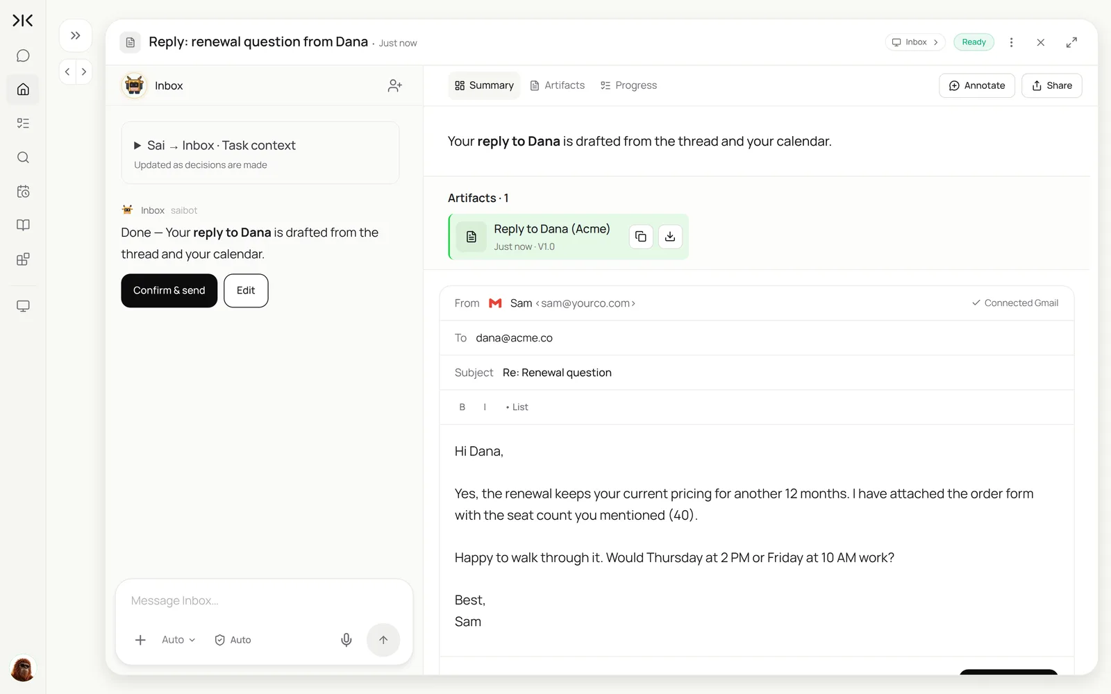Click the Message Inbox input field
The height and width of the screenshot is (694, 1111).
coord(264,601)
